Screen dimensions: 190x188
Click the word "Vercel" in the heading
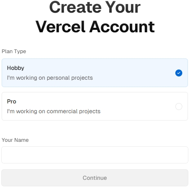[x=60, y=27]
